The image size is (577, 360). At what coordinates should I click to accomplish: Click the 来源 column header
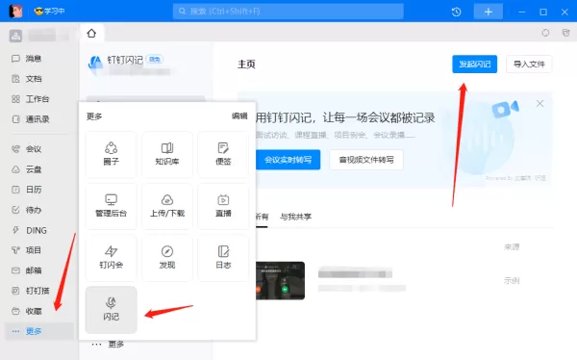pos(512,246)
